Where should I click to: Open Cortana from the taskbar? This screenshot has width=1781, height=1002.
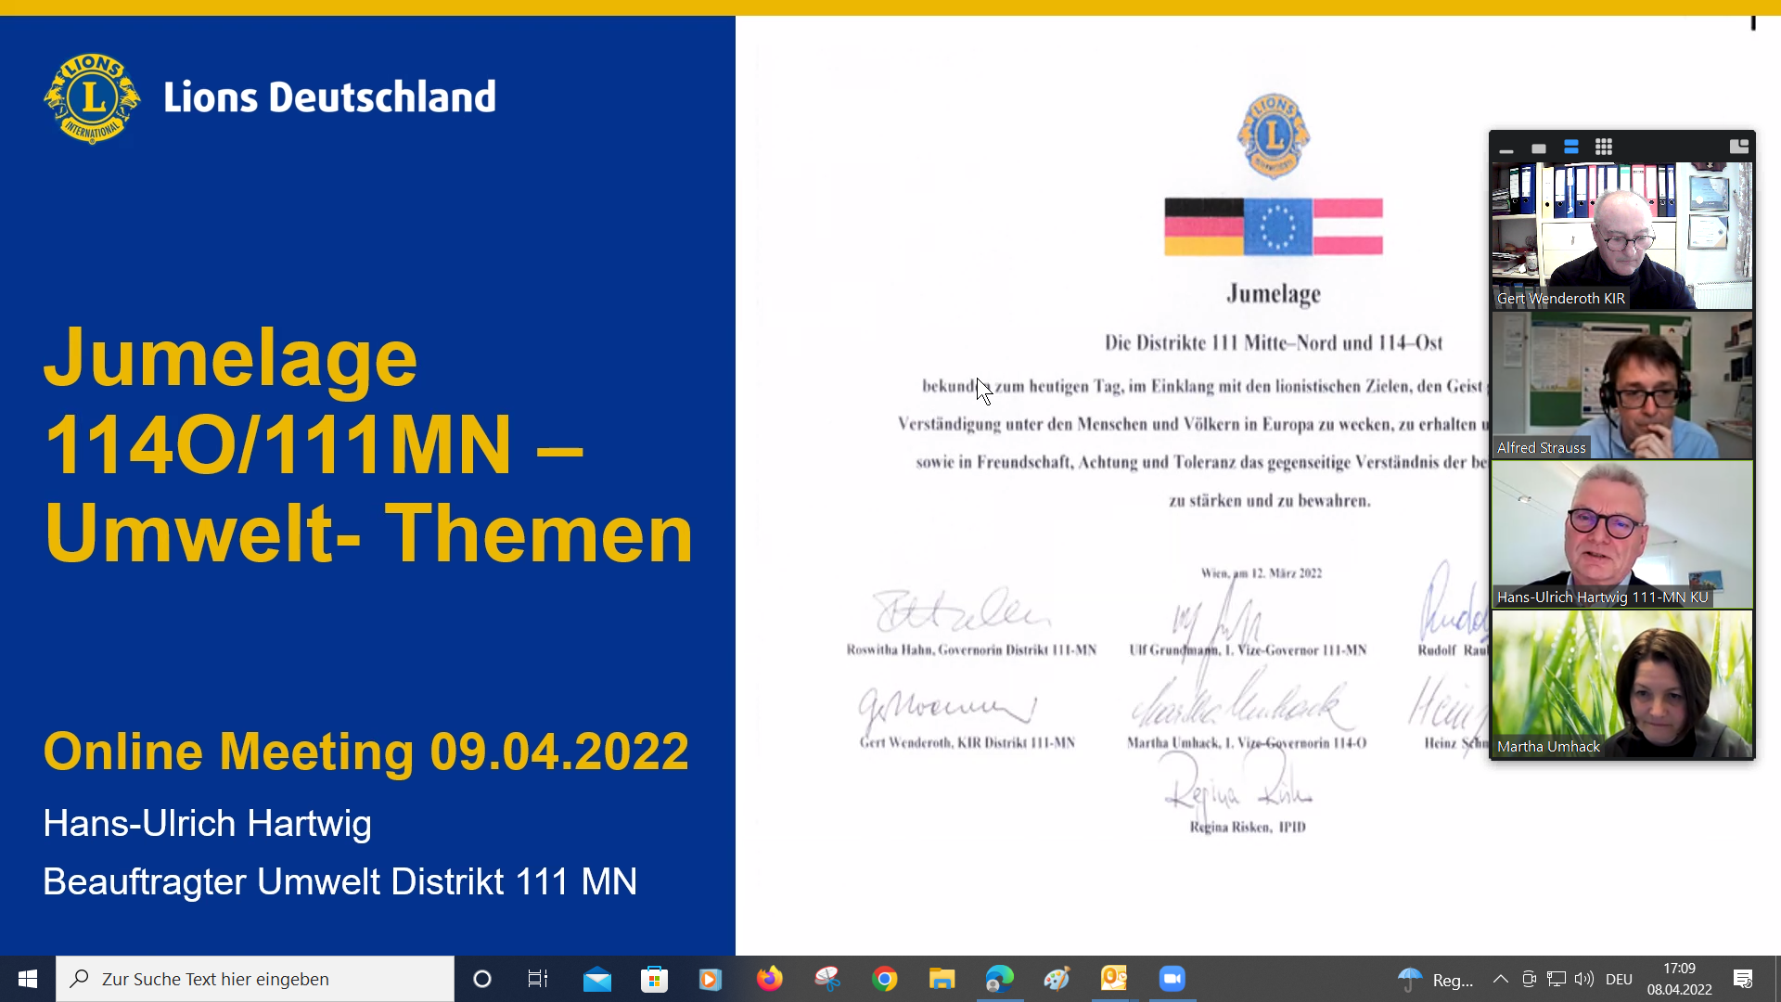click(482, 979)
